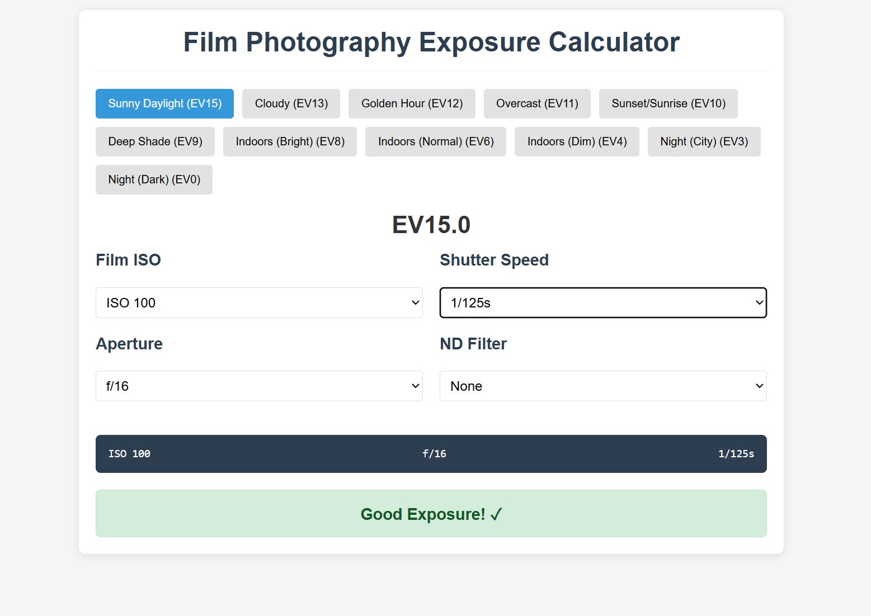
Task: Expand the Shutter Speed dropdown
Action: coord(603,302)
